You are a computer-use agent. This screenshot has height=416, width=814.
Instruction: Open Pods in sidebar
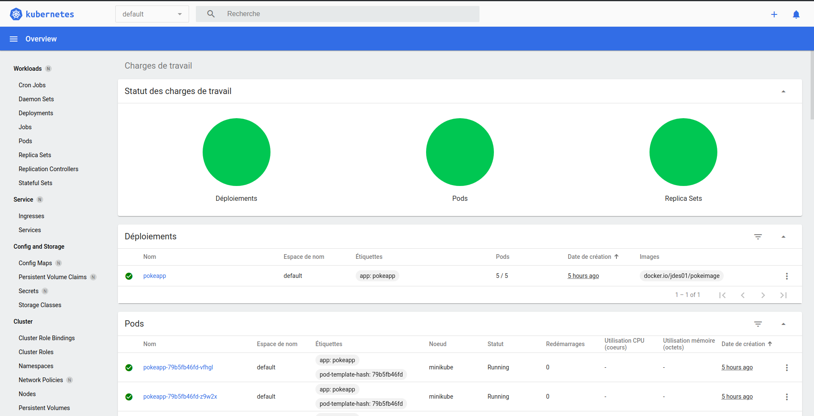[x=25, y=141]
